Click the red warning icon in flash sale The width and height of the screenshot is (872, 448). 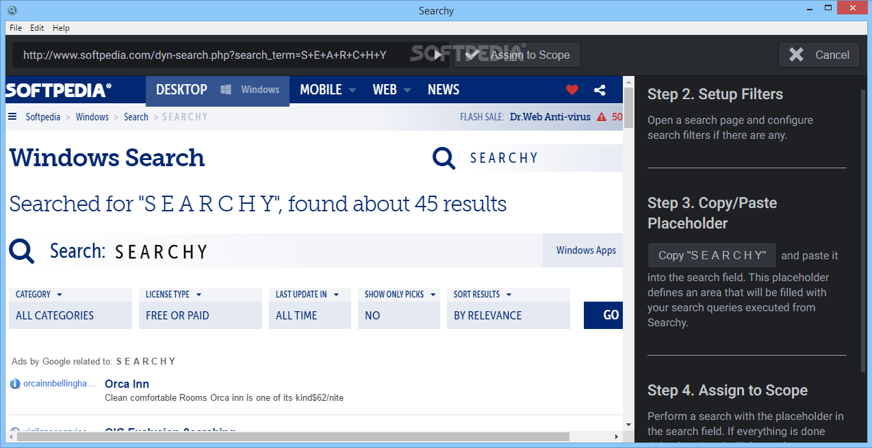601,117
